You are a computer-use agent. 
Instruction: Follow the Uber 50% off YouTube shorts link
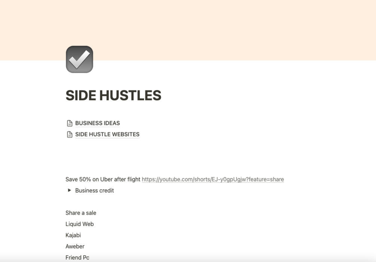pos(213,179)
